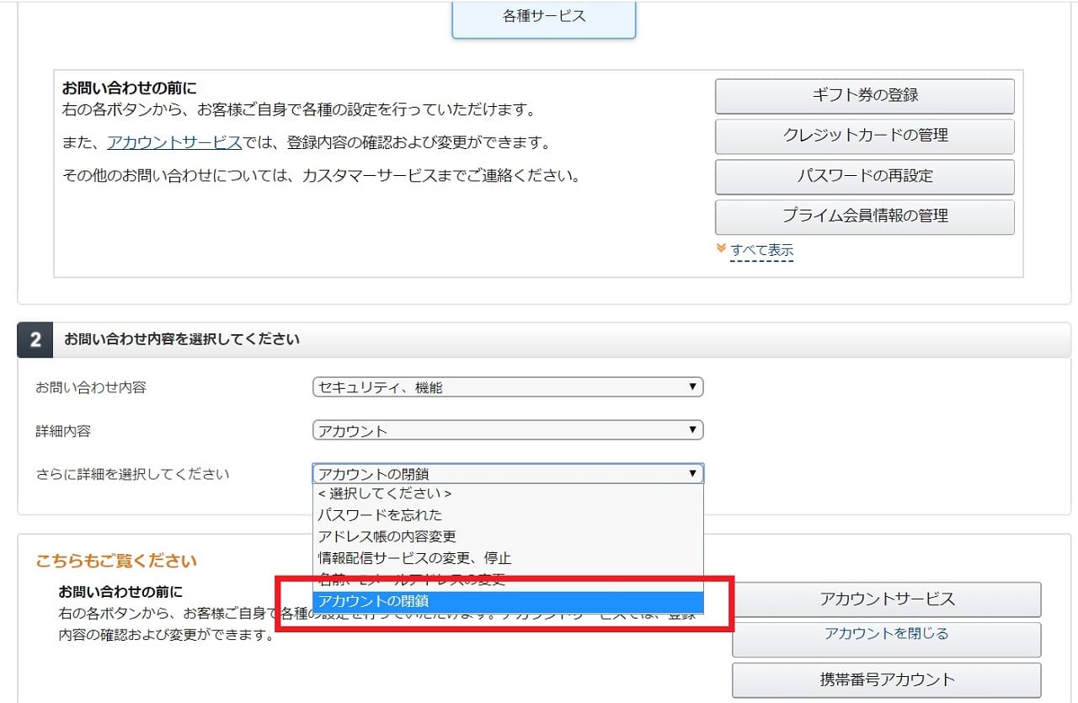Follow the アカウントサービス hyperlink in the intro text
Screen dimensions: 1078x703
click(x=174, y=142)
